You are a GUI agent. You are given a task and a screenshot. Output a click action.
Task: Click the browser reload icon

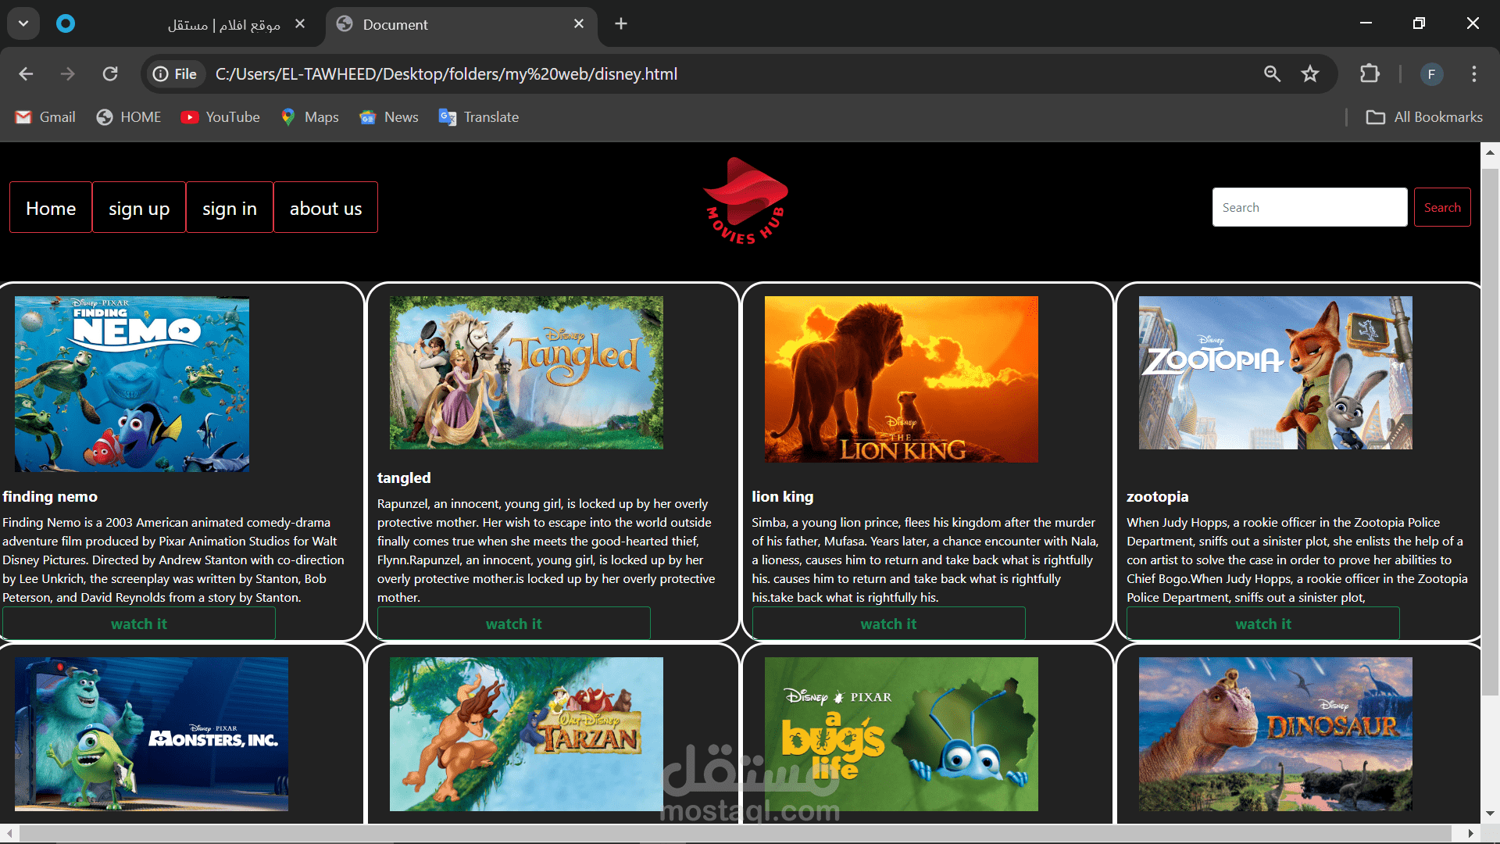(x=110, y=74)
